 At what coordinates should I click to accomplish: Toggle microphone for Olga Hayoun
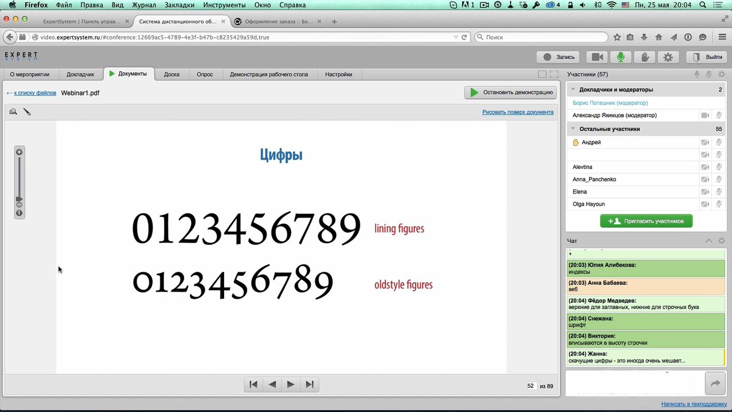pyautogui.click(x=719, y=204)
